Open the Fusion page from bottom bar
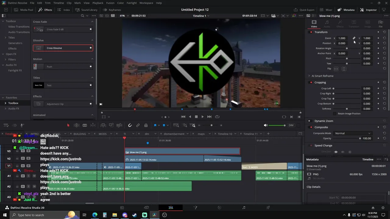This screenshot has width=390, height=219. click(195, 208)
